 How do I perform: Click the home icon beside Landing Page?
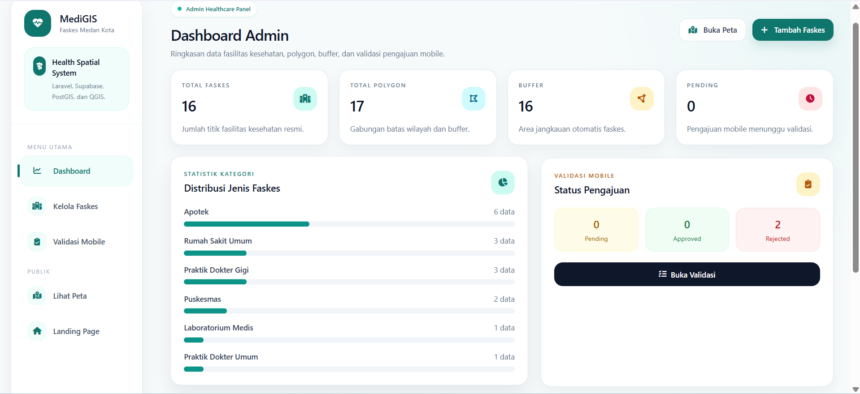point(37,331)
